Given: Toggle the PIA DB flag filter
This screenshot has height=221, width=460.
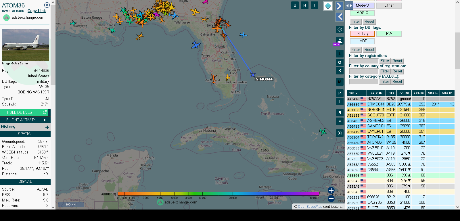Looking at the screenshot, I should [x=389, y=34].
